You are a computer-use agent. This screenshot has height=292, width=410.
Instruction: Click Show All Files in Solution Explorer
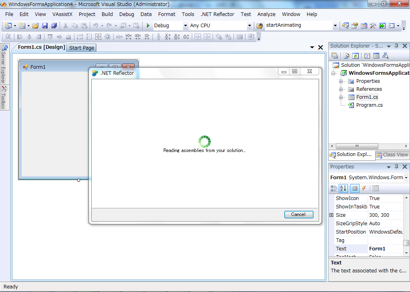tap(346, 56)
